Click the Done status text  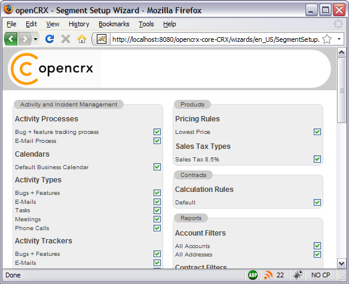tap(13, 275)
